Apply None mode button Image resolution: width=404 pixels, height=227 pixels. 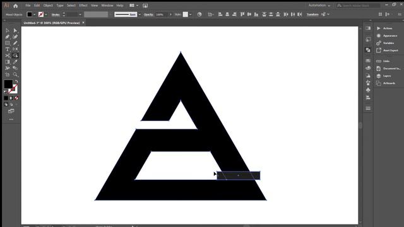16,98
